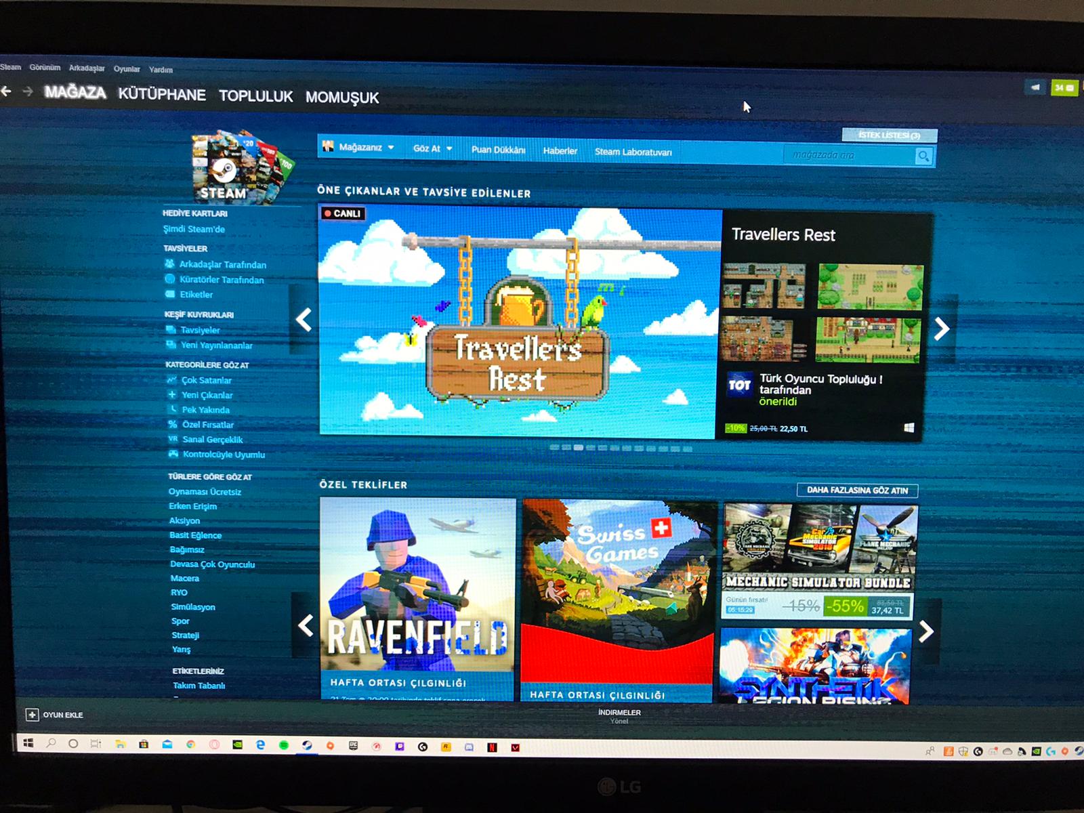Show previous featured game with left arrow
The height and width of the screenshot is (813, 1084).
click(x=304, y=319)
